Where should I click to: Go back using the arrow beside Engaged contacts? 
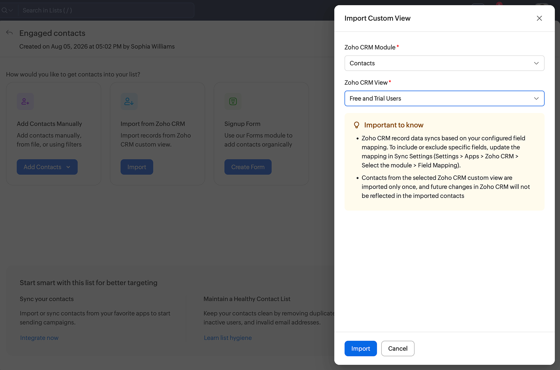pyautogui.click(x=9, y=33)
